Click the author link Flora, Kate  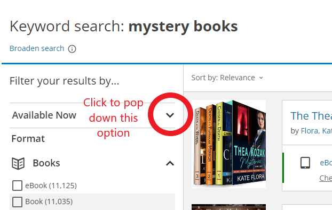pyautogui.click(x=317, y=131)
